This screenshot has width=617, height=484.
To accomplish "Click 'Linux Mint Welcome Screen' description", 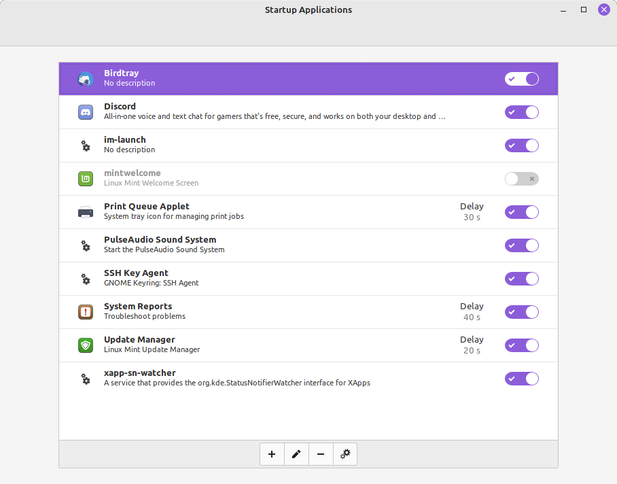I will 151,183.
